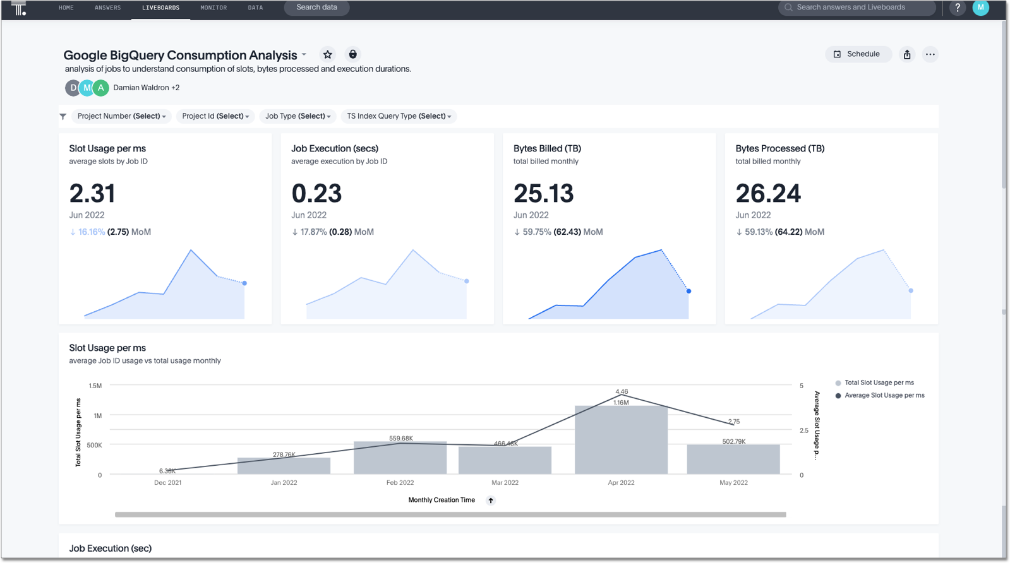Click the 2.31 KPI value
This screenshot has width=1010, height=563.
click(92, 193)
